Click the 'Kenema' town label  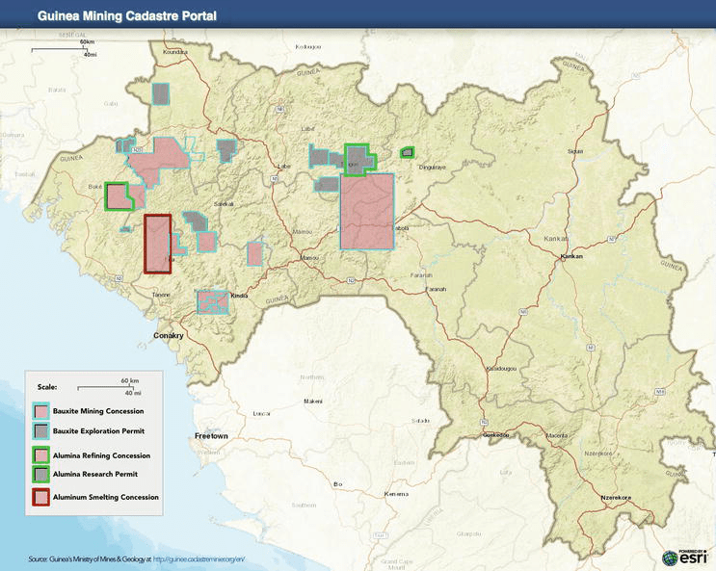pyautogui.click(x=396, y=494)
